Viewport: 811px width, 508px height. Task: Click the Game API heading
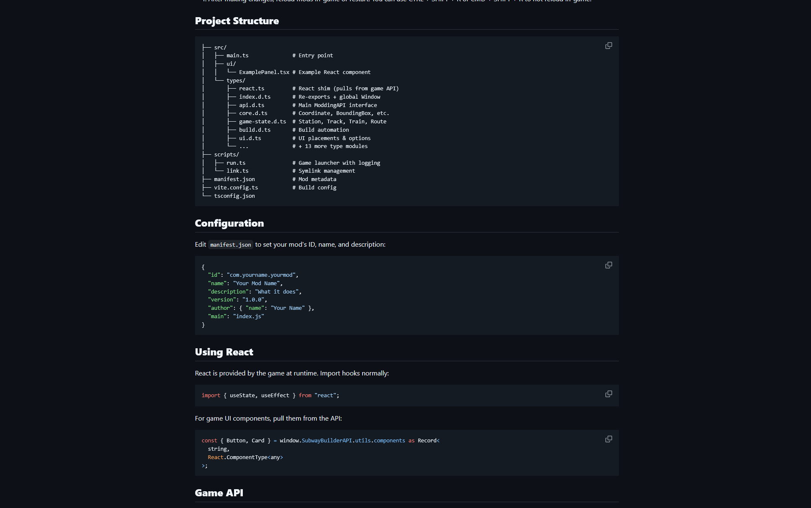[219, 493]
